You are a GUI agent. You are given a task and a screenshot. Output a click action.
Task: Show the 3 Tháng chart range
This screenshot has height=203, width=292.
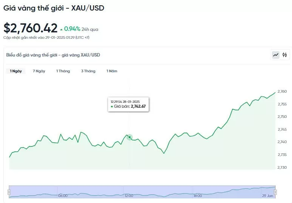[88, 71]
